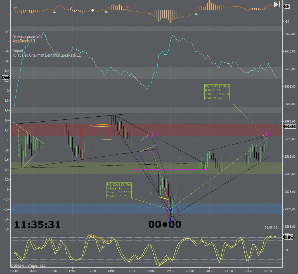
Task: Select thick orange line above bars near 17:30
Action: coord(99,125)
